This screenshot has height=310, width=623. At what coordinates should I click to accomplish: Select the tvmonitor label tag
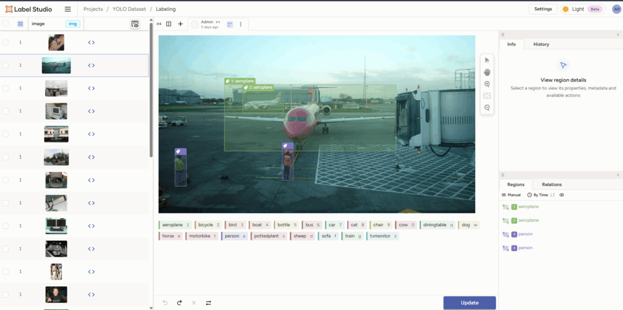point(382,236)
